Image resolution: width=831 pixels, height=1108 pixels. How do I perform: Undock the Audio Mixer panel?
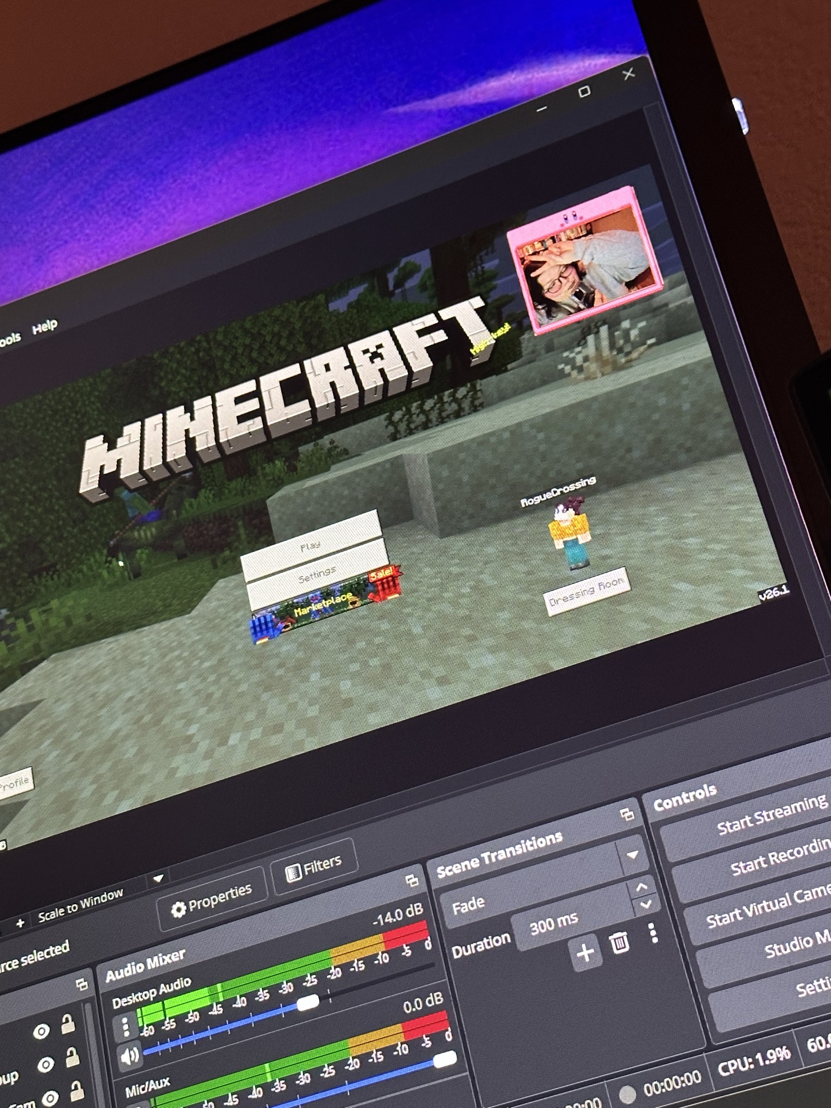pyautogui.click(x=412, y=881)
